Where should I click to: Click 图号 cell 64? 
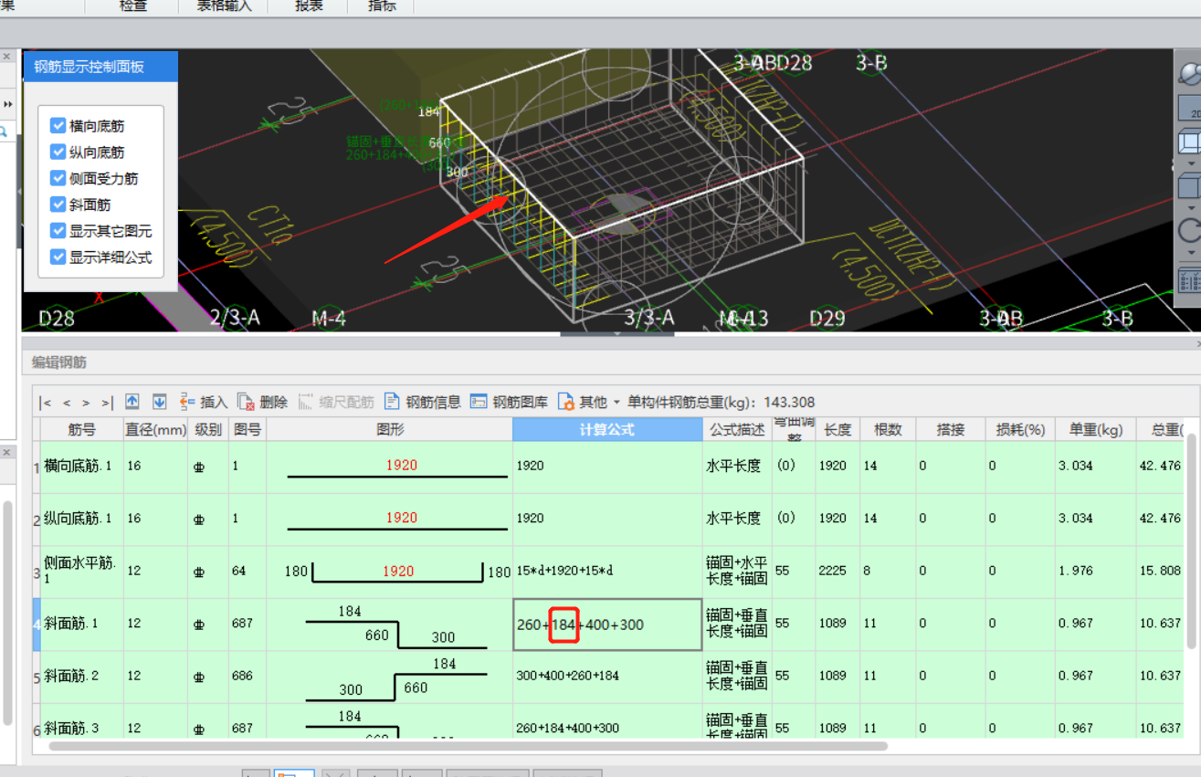click(x=247, y=572)
